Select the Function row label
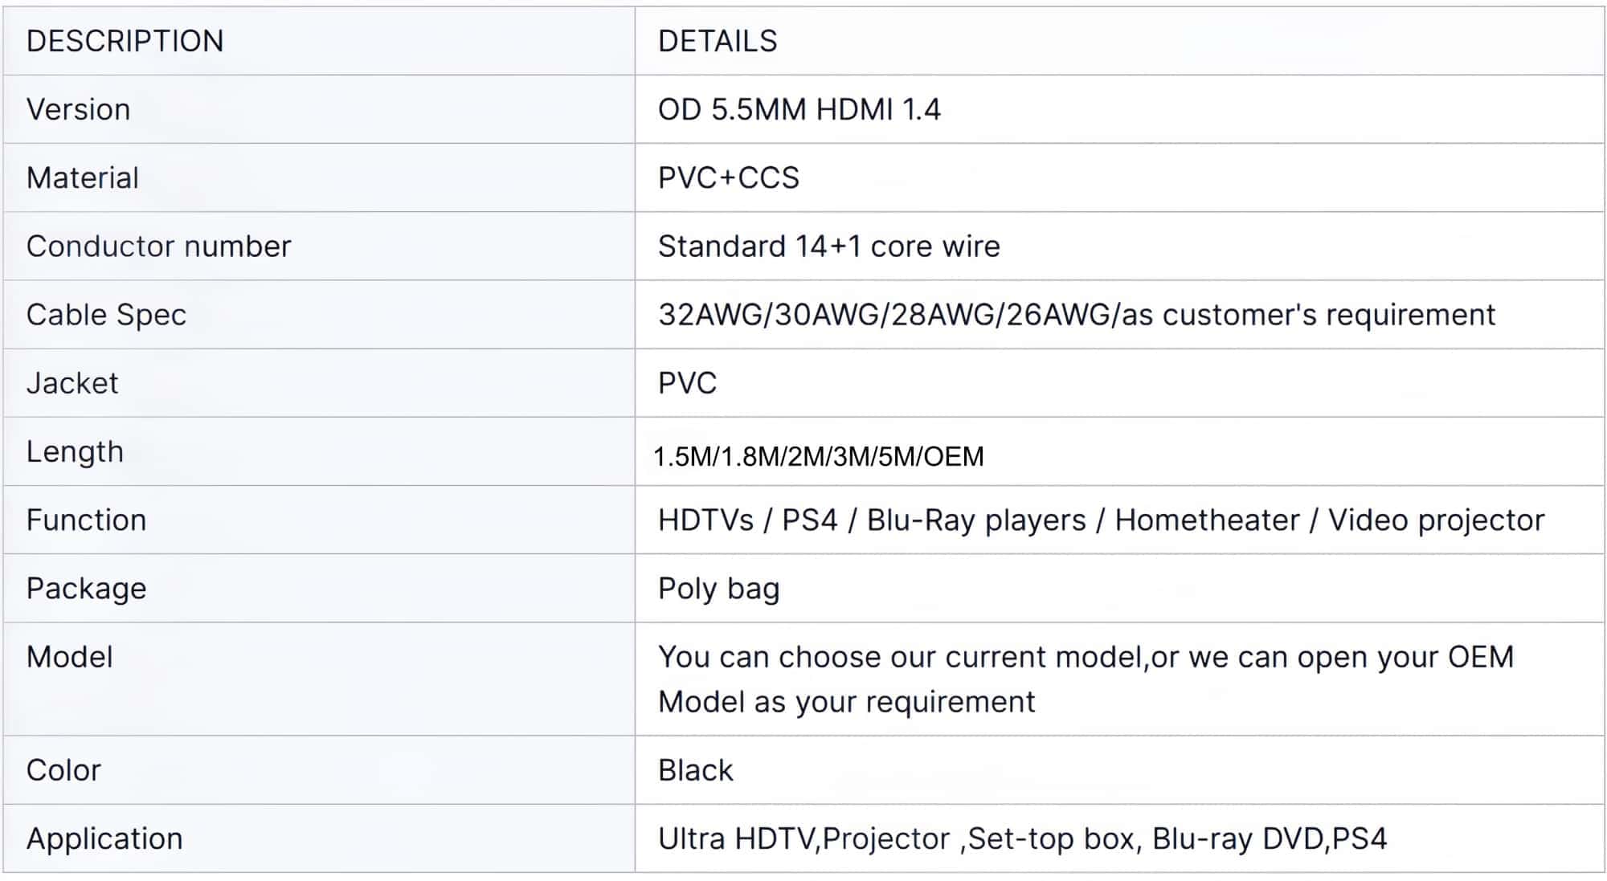Image resolution: width=1607 pixels, height=881 pixels. [86, 520]
